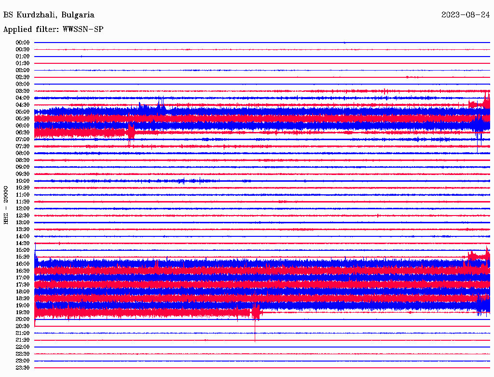The height and width of the screenshot is (377, 494).
Task: Click the '11:30' time label
Action: coord(23,202)
